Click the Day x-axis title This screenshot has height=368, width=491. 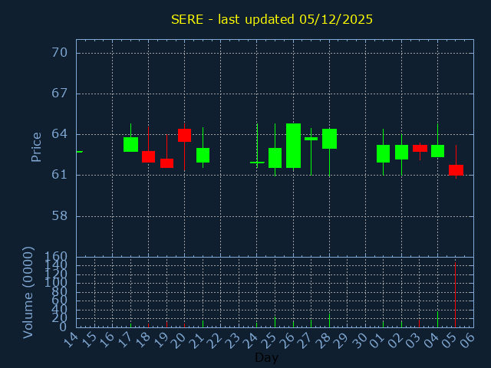point(266,357)
